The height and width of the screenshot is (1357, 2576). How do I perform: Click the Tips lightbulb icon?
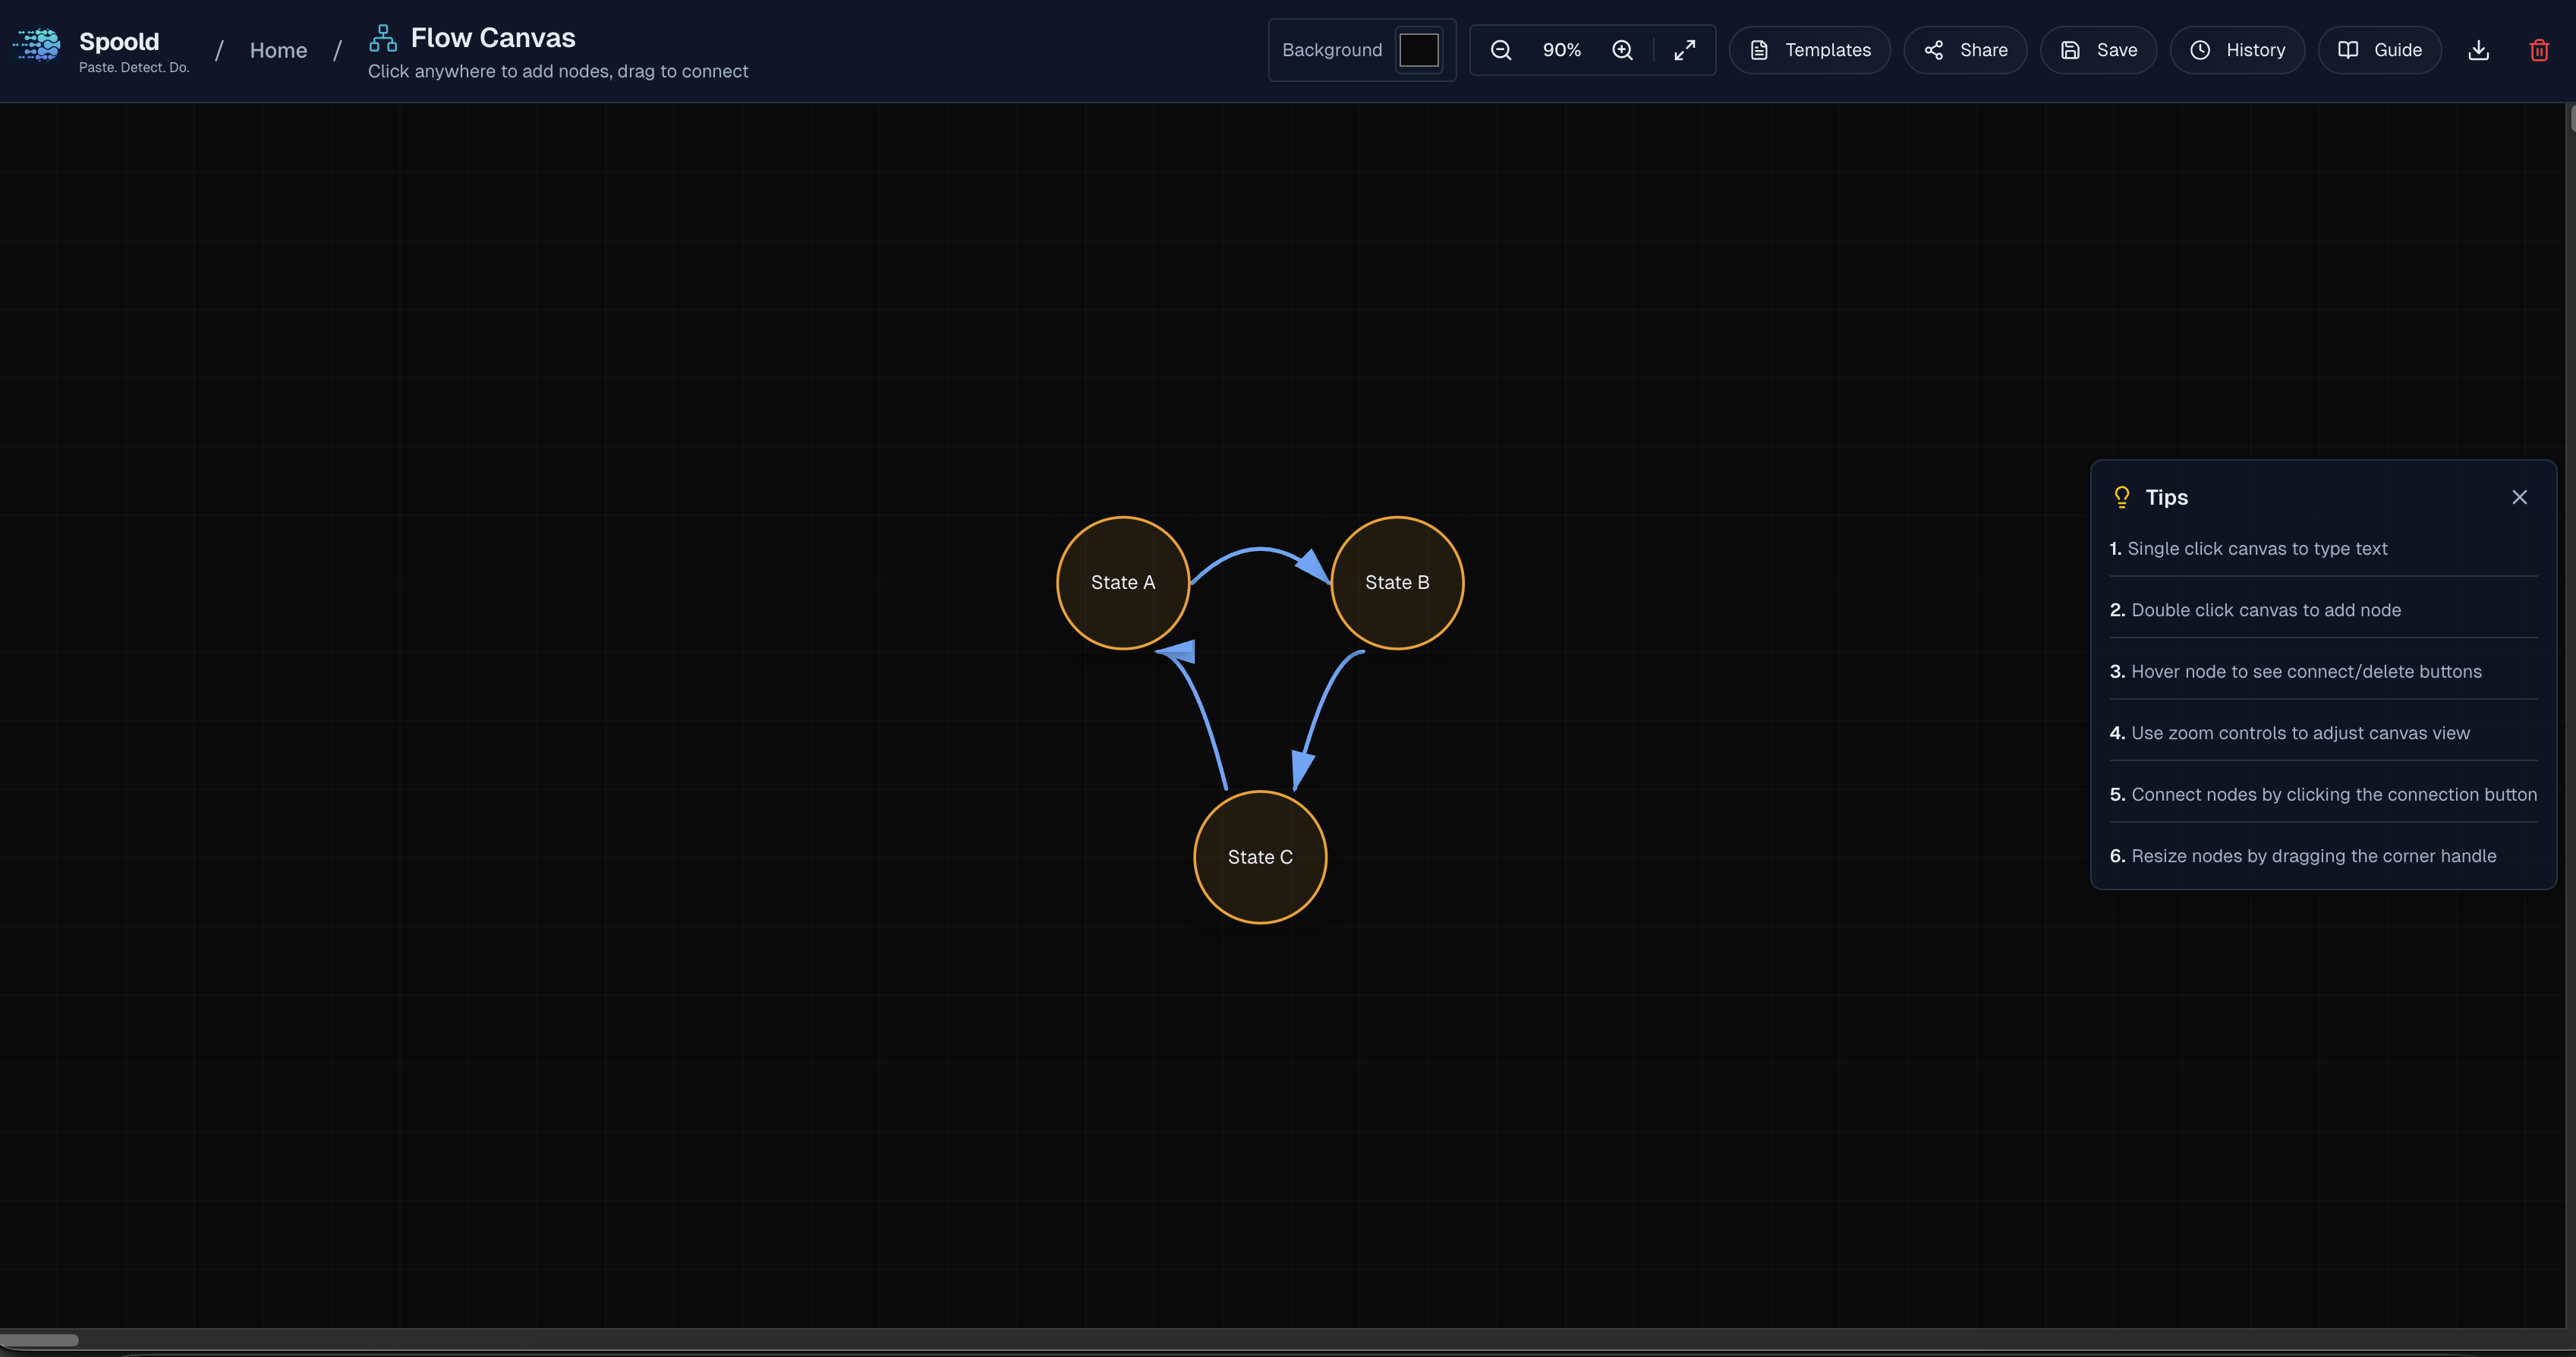tap(2121, 497)
